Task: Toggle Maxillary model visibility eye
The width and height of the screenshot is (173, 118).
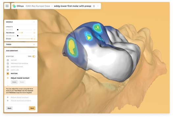Action: click(34, 30)
